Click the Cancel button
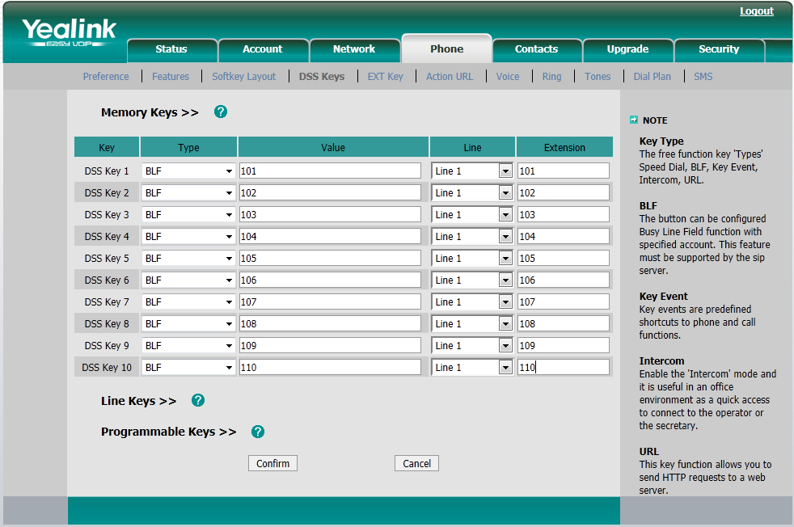This screenshot has width=794, height=527. pos(416,463)
